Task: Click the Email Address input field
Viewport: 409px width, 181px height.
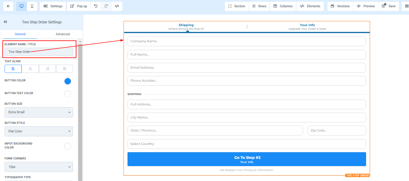Action: [x=246, y=68]
